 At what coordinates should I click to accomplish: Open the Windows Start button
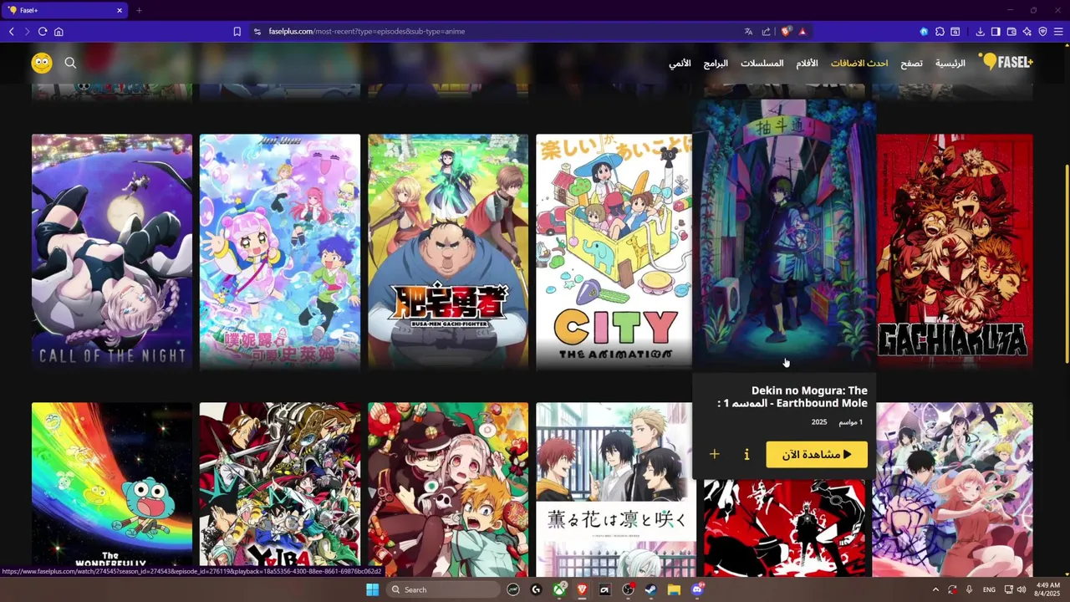click(372, 589)
